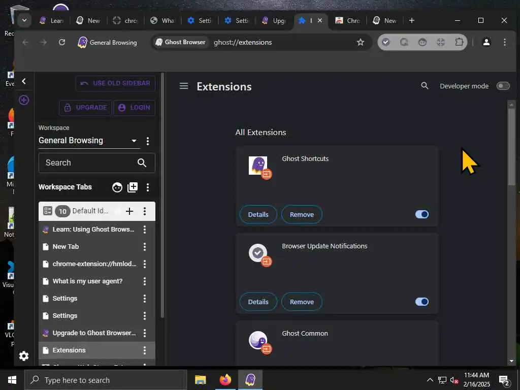Bookmark this page with the star
The image size is (520, 390).
(x=360, y=42)
